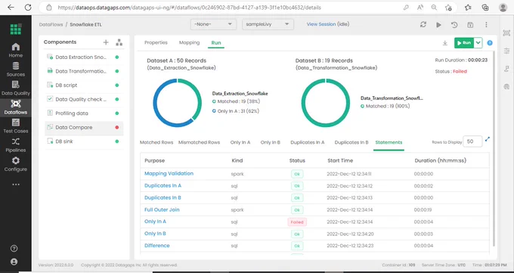Open the Mapping Validation statement
This screenshot has height=273, width=514.
pos(169,174)
